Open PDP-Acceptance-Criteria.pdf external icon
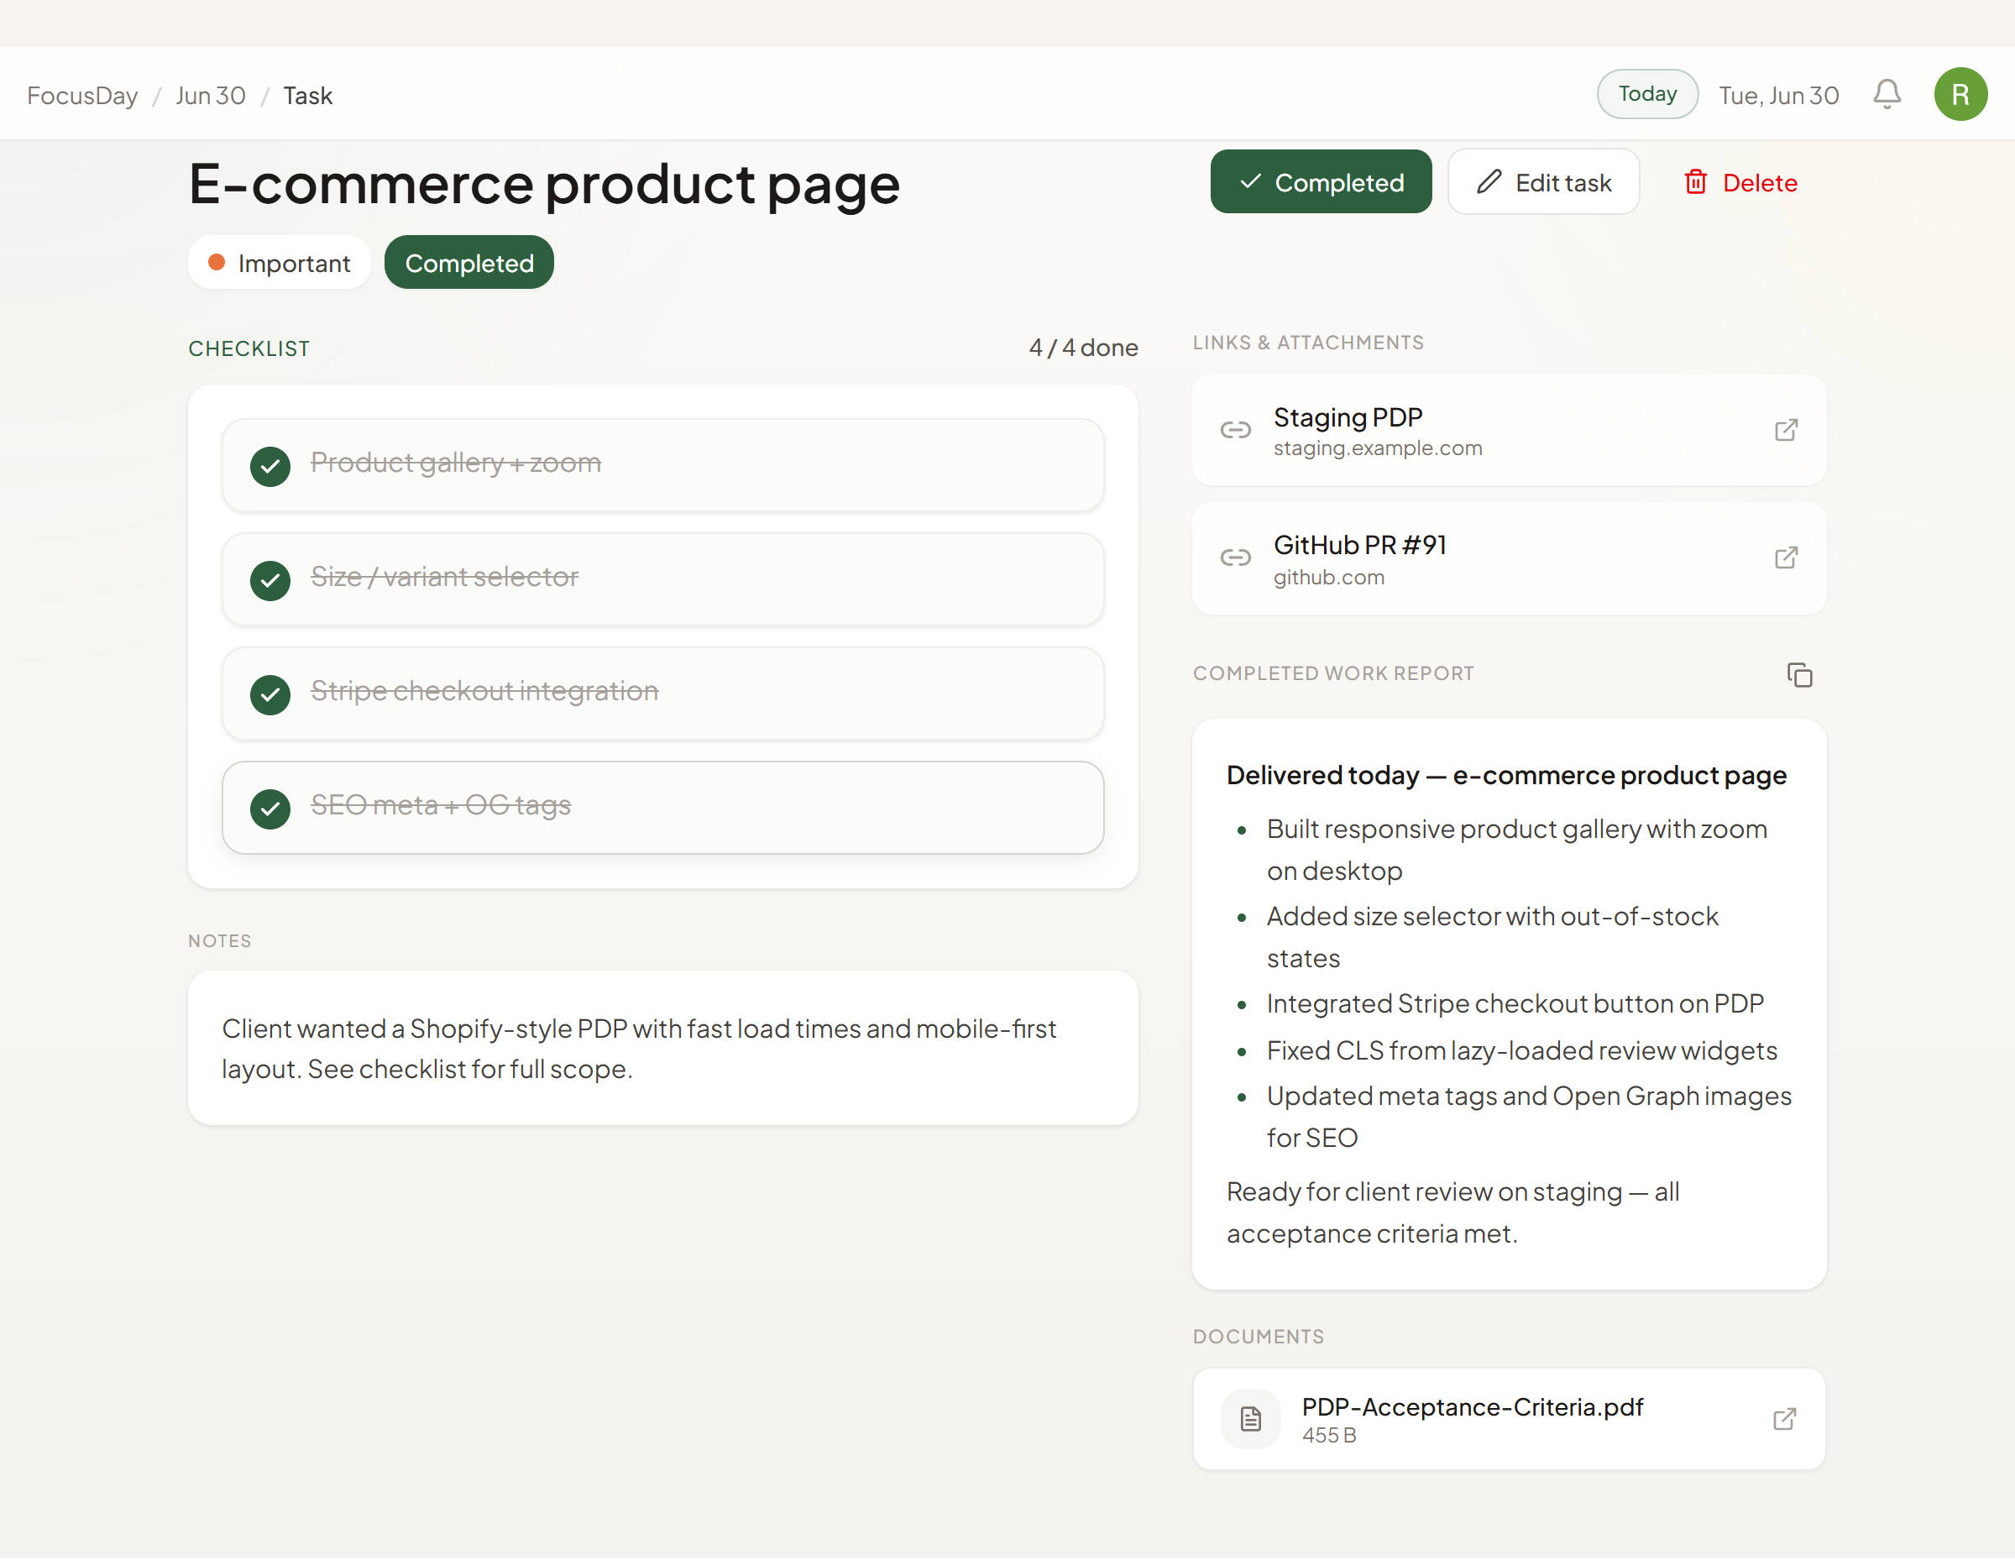This screenshot has height=1560, width=2015. [x=1784, y=1419]
